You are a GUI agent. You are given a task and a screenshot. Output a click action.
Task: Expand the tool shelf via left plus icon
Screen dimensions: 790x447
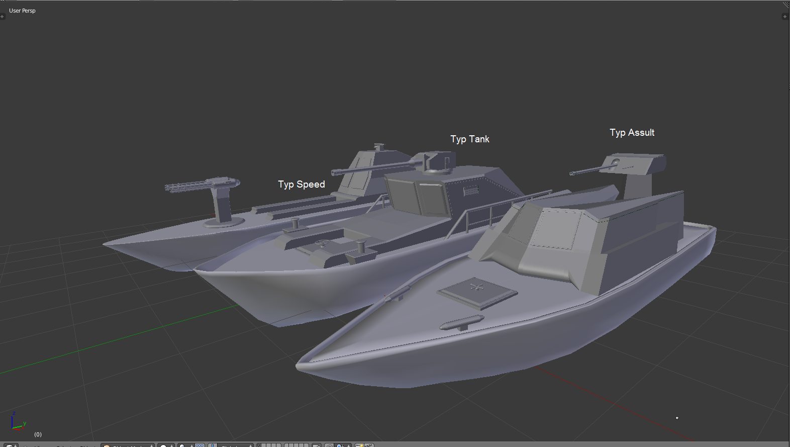point(3,17)
